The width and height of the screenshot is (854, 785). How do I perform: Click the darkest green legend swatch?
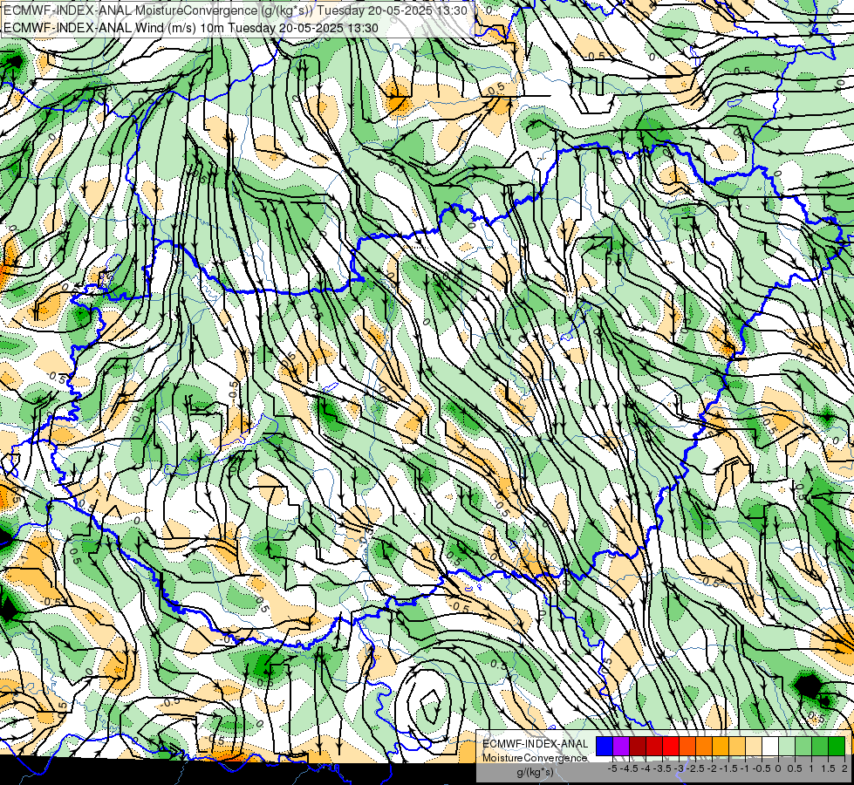tap(837, 747)
